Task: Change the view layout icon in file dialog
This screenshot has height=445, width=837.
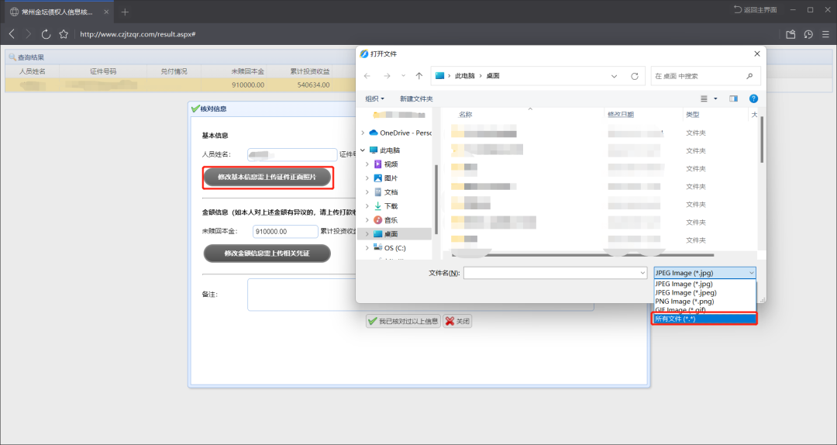Action: 704,98
